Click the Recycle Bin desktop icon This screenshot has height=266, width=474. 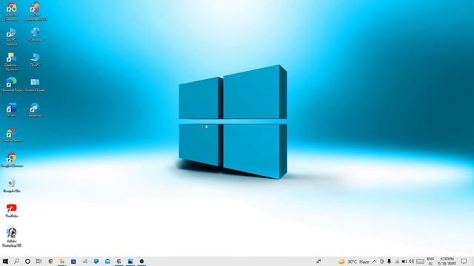click(x=12, y=185)
